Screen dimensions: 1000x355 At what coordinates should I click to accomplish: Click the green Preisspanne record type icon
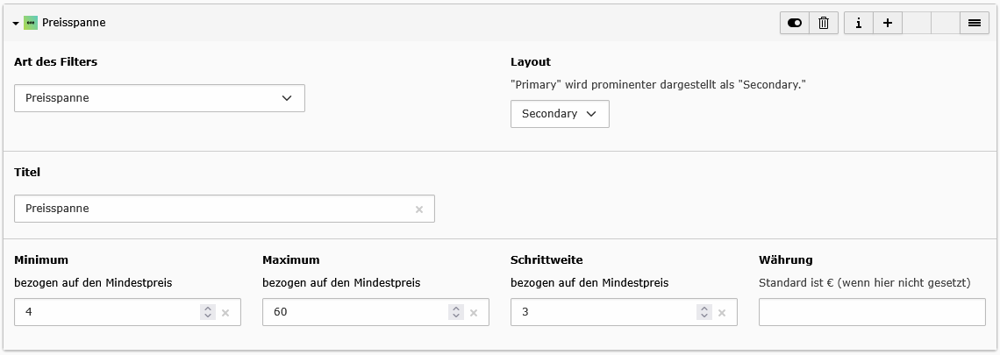[x=31, y=24]
